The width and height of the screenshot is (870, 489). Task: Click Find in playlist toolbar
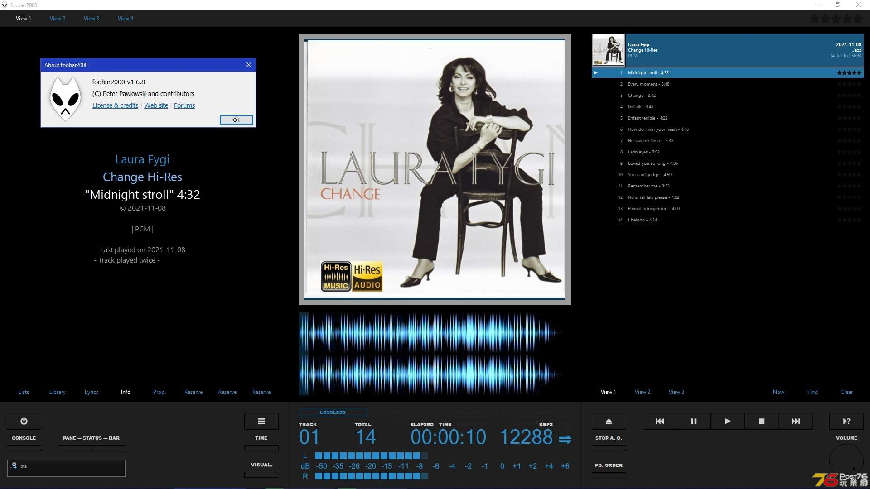[x=812, y=392]
